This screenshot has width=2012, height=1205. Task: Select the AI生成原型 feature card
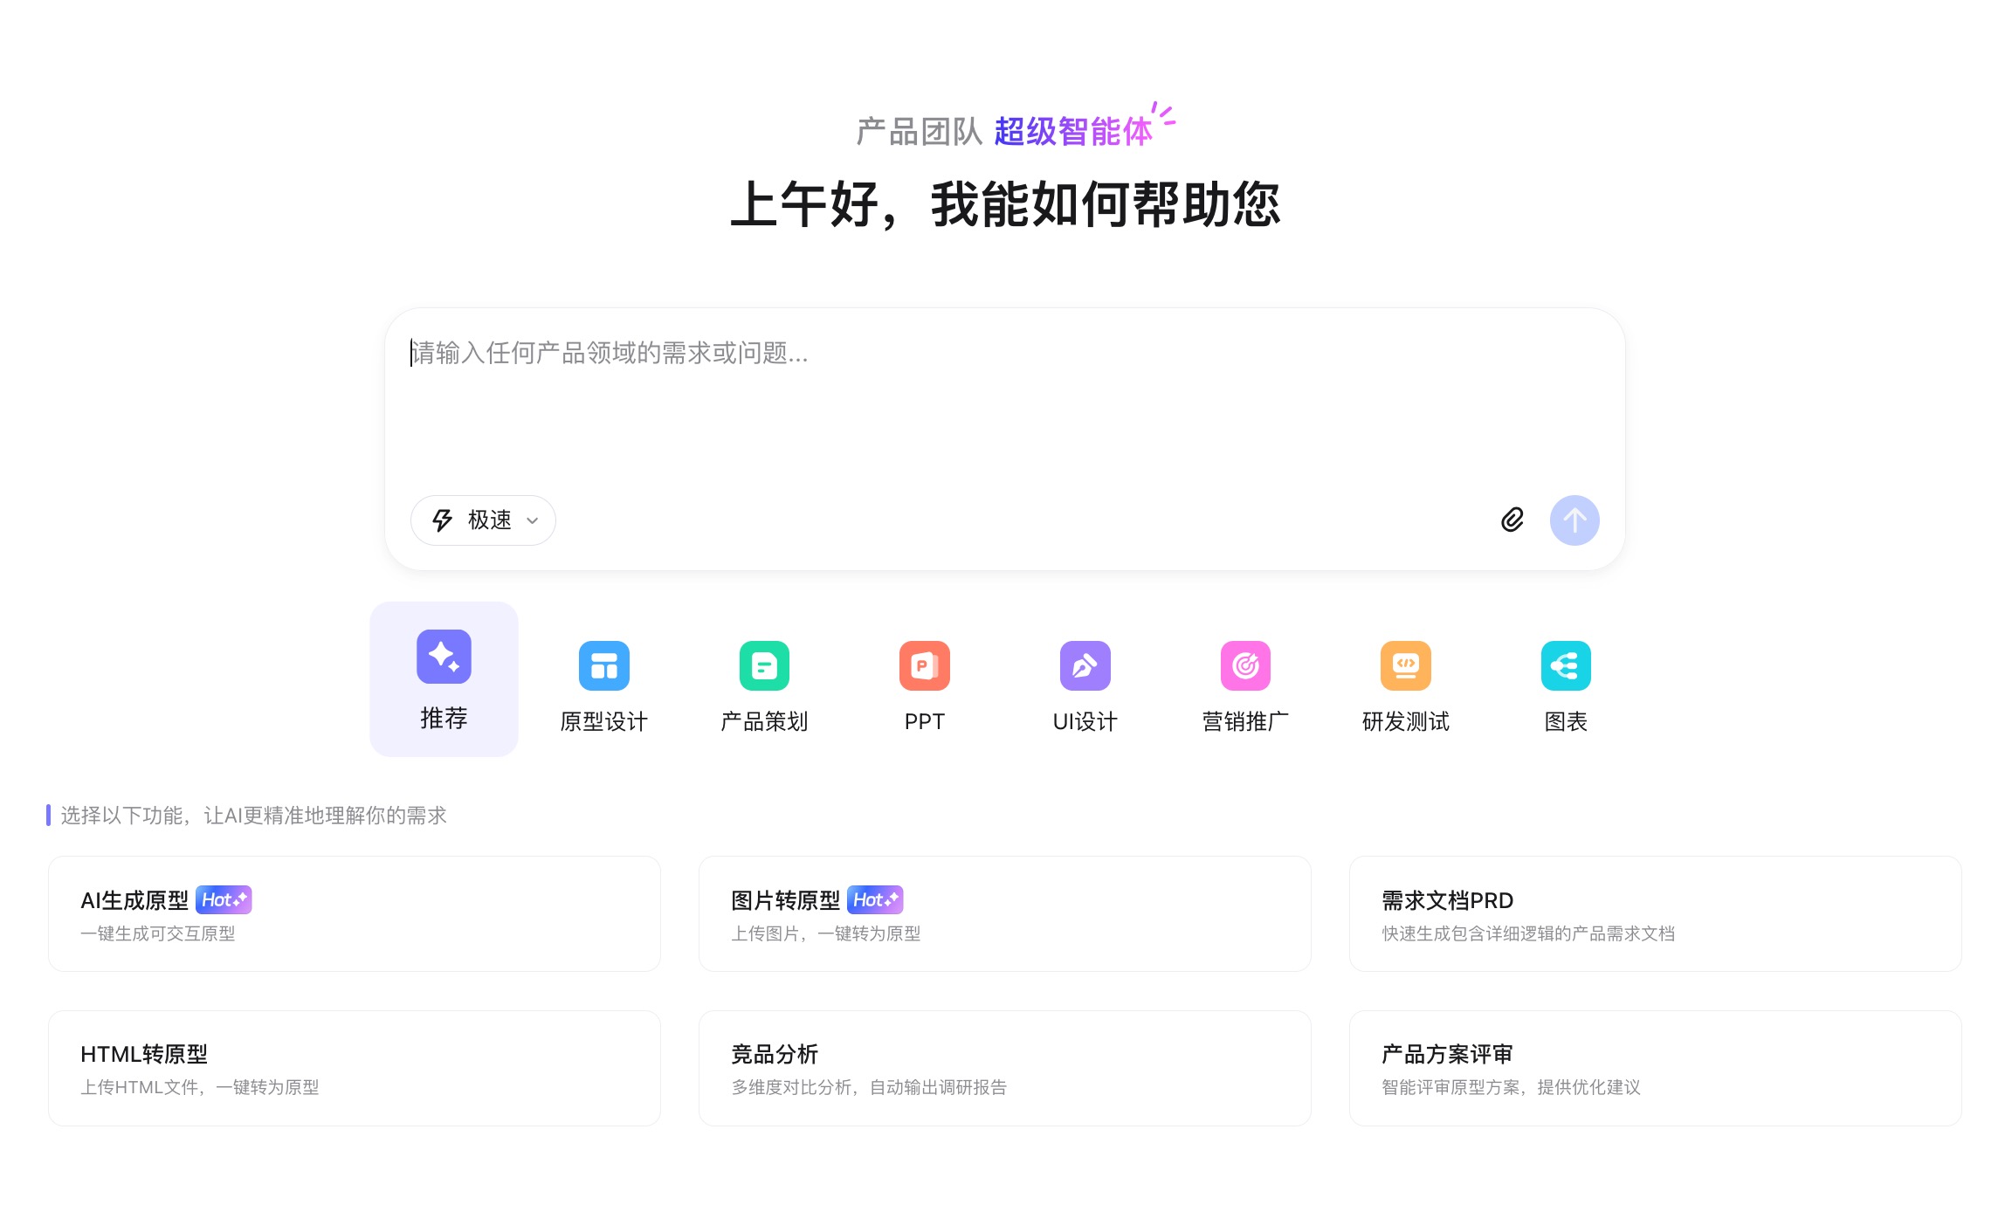pyautogui.click(x=355, y=913)
